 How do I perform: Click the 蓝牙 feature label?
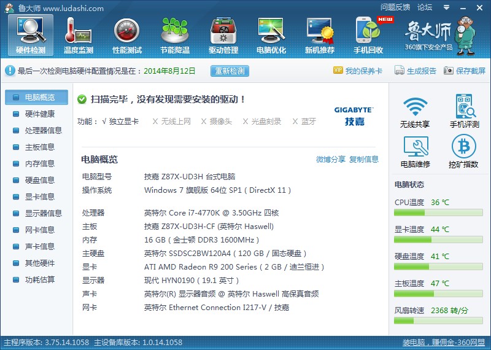point(309,121)
